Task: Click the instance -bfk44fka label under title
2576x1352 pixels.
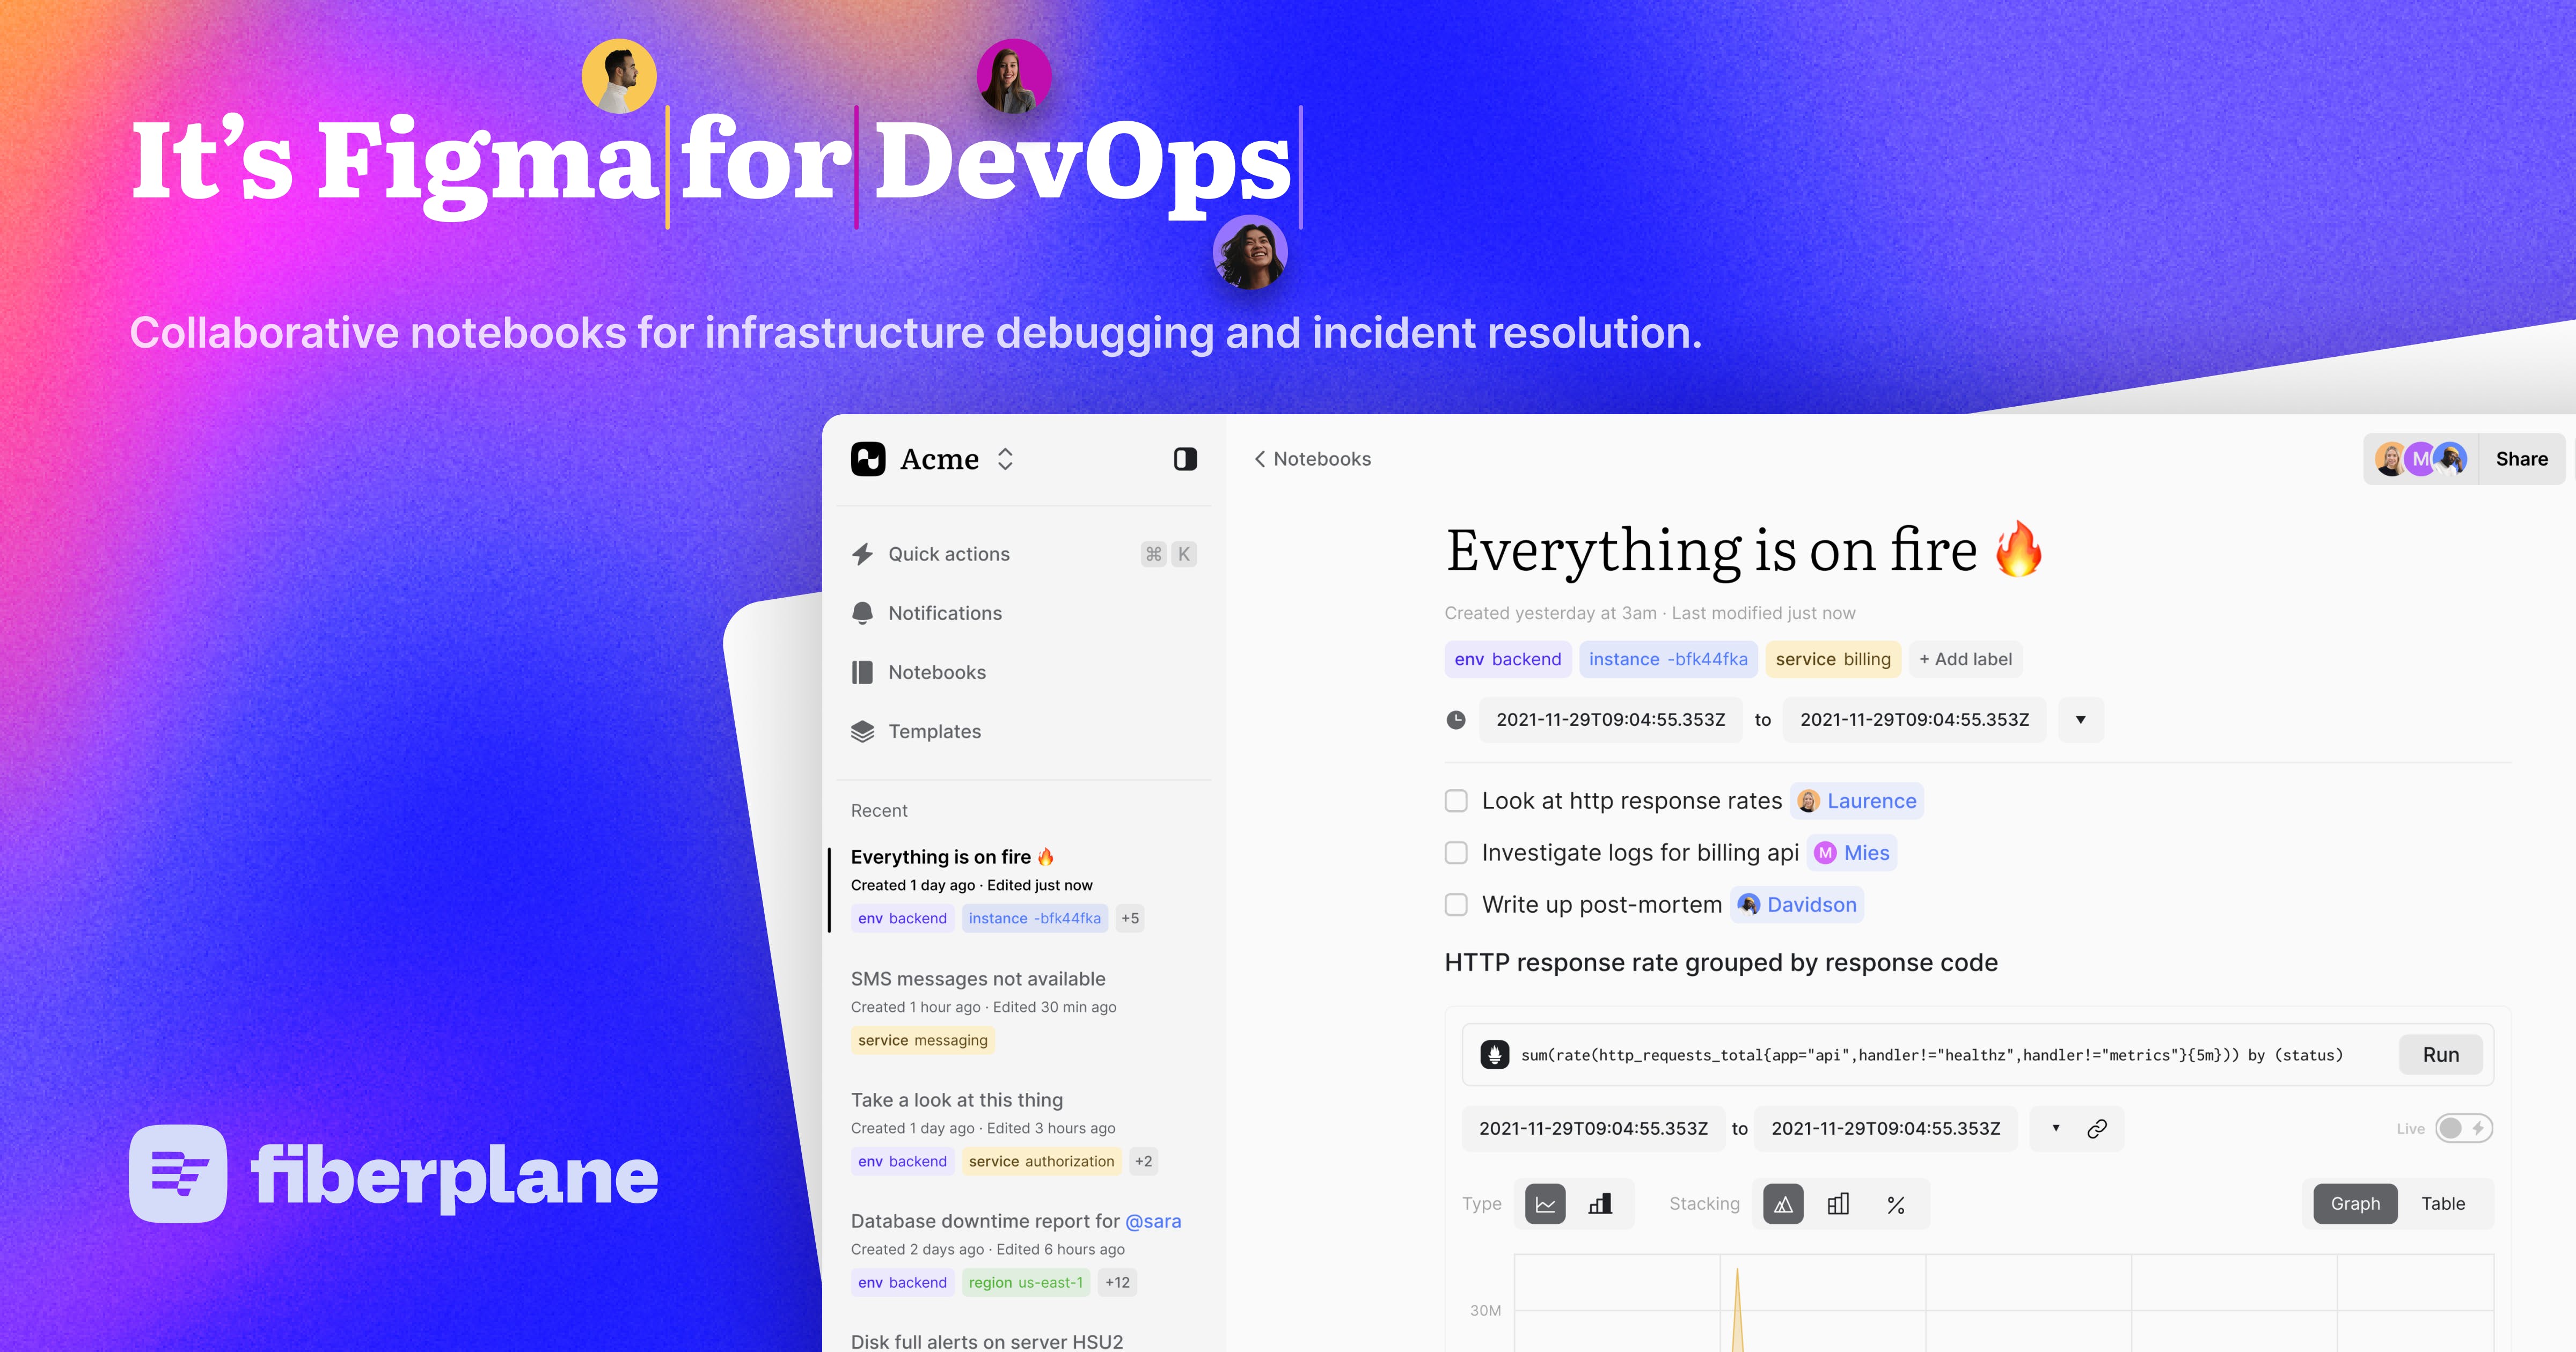Action: click(1668, 659)
